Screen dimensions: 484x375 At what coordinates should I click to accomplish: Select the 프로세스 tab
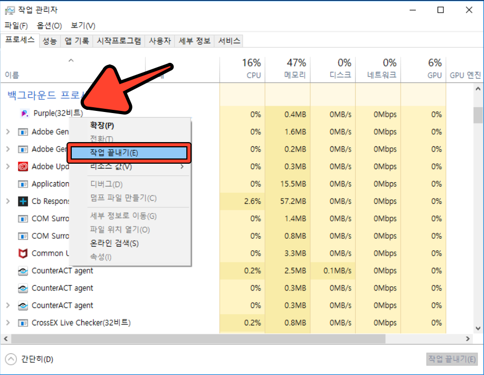pos(20,40)
